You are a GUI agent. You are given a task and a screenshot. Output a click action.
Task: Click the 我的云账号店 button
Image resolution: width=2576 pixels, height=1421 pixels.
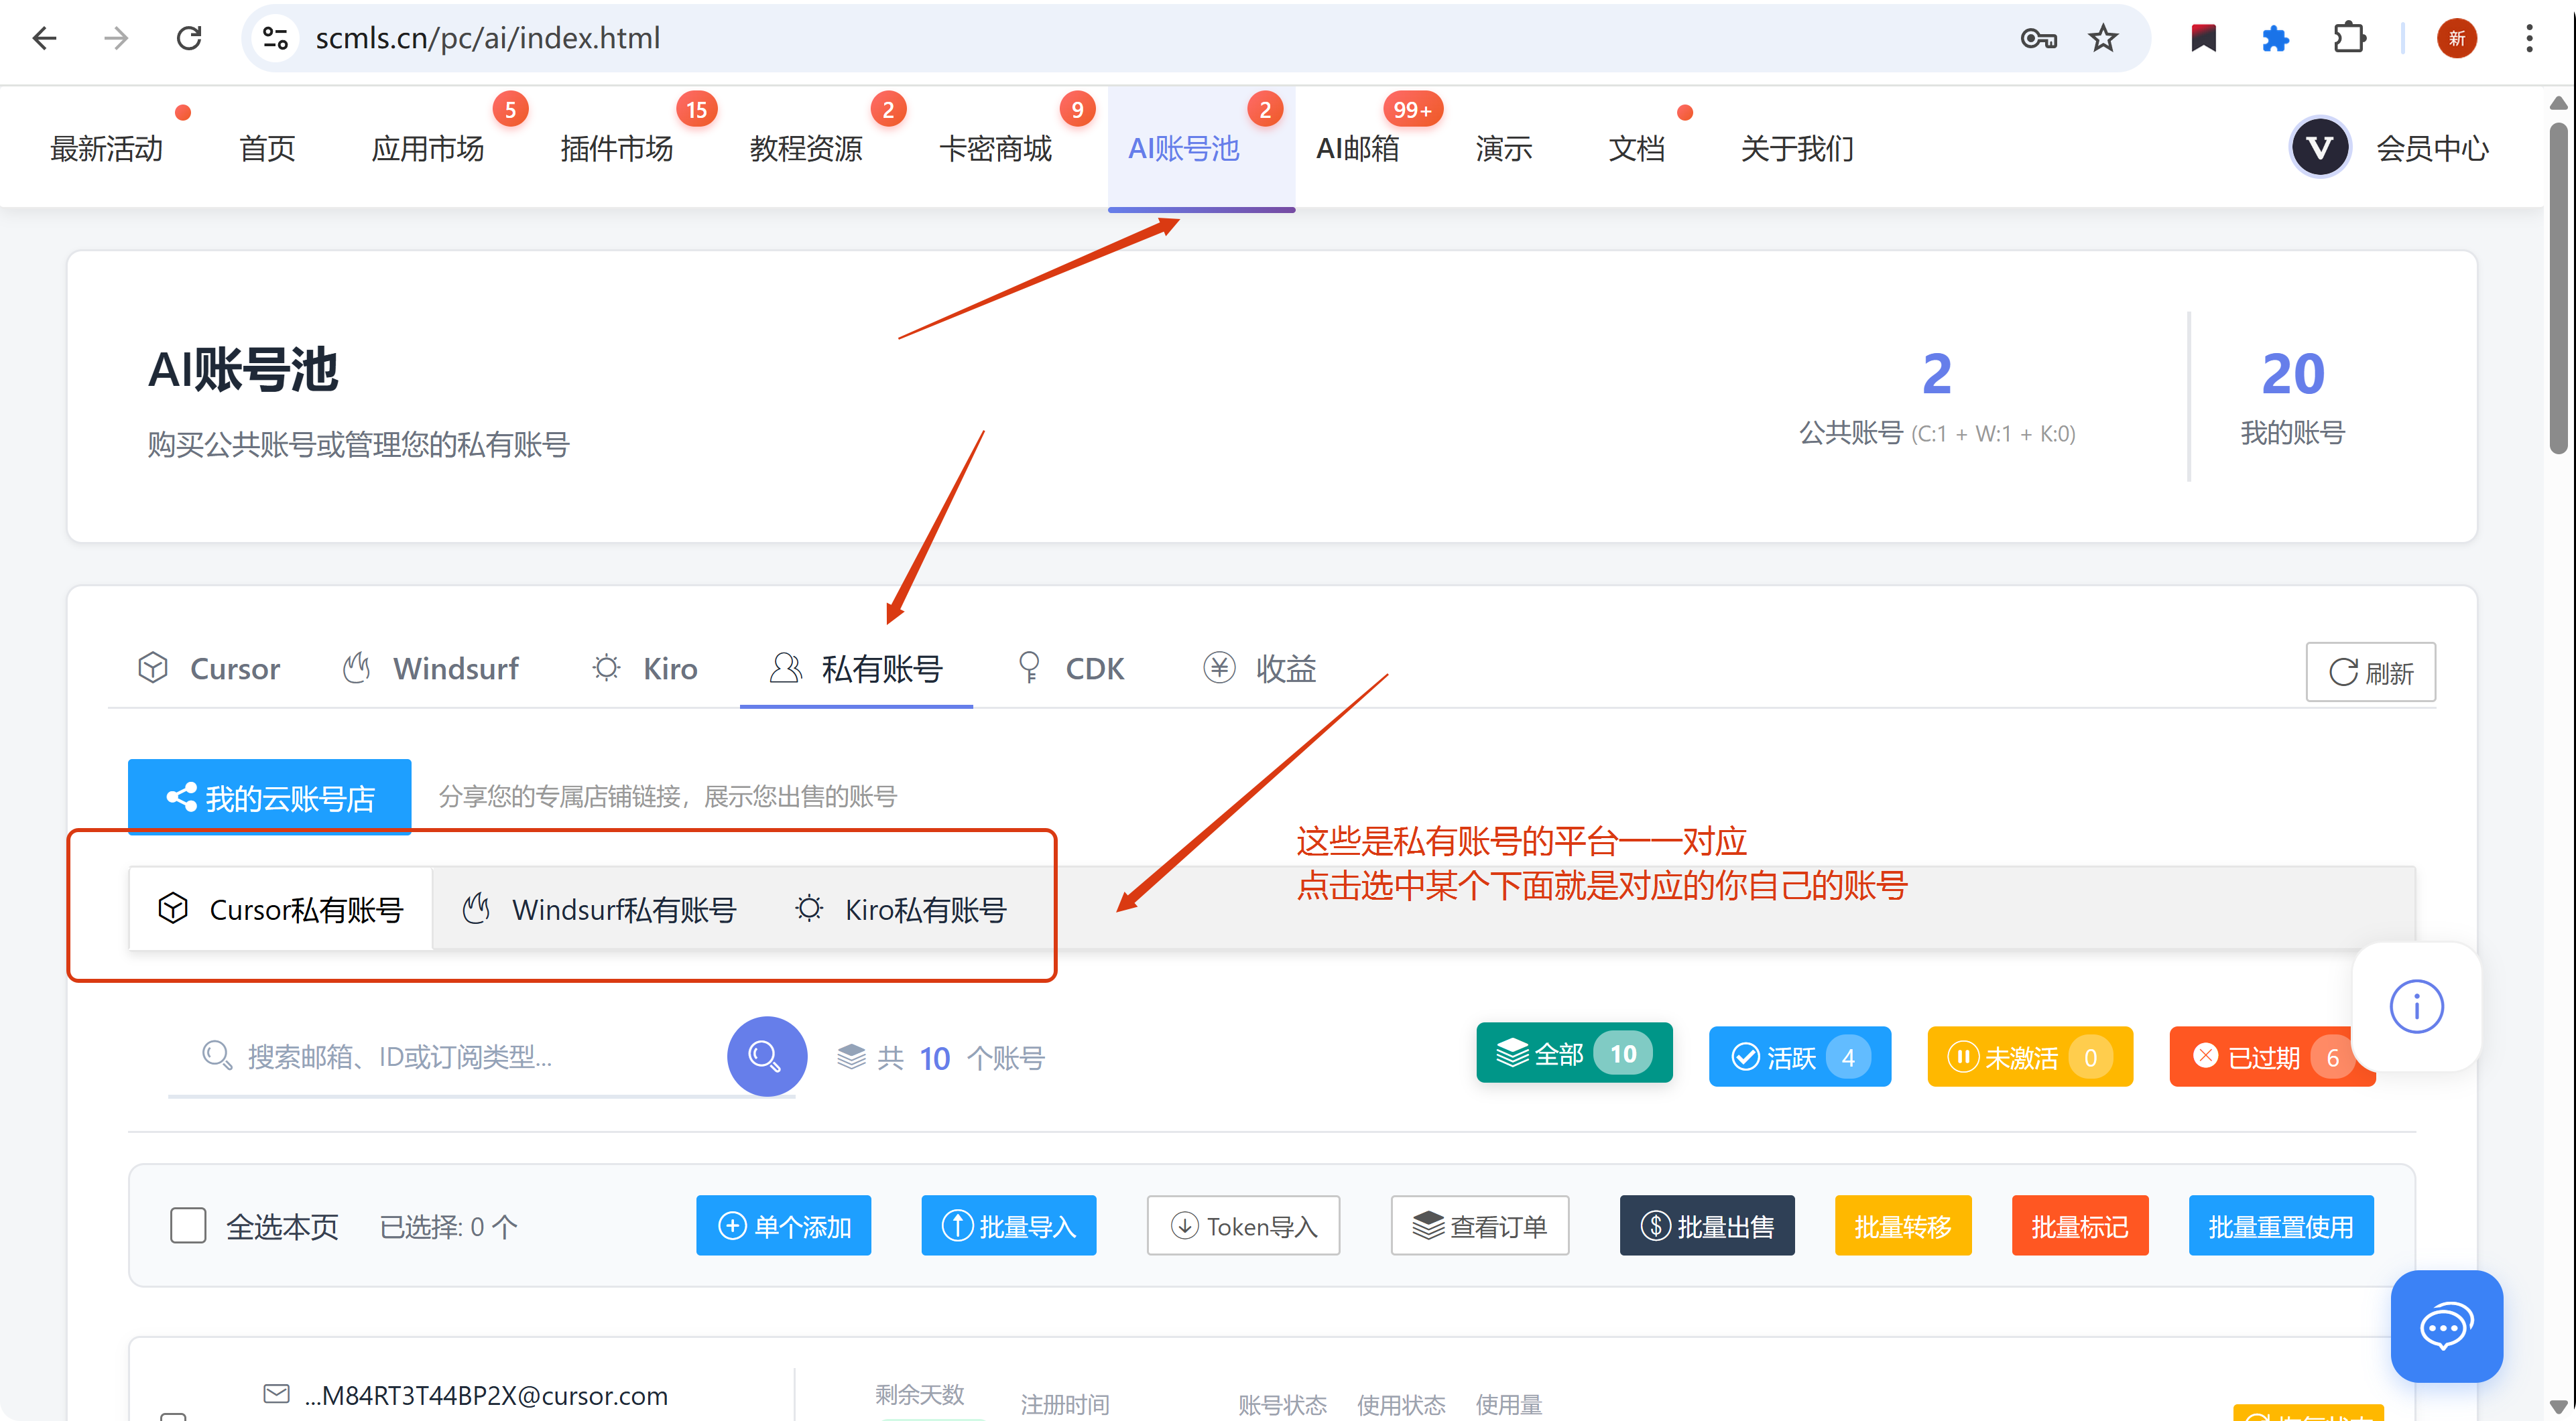coord(269,797)
